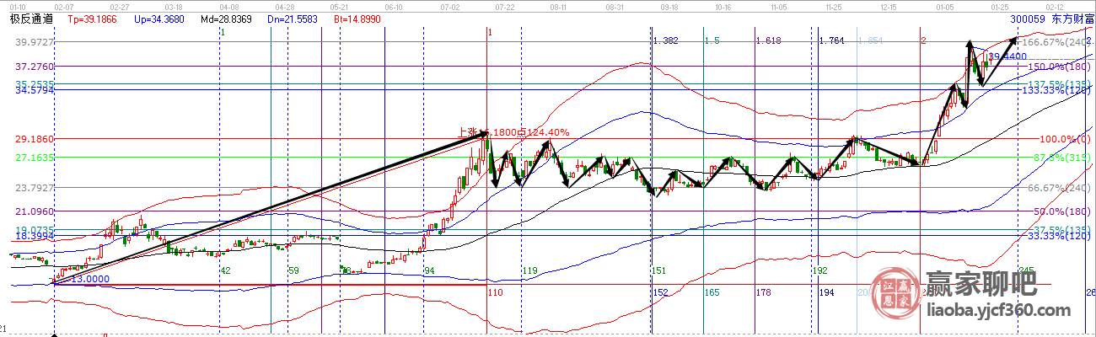
Task: Click stock code 300059 东方财富
Action: [1050, 18]
